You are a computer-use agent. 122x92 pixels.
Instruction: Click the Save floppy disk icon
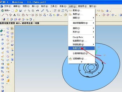20,11
